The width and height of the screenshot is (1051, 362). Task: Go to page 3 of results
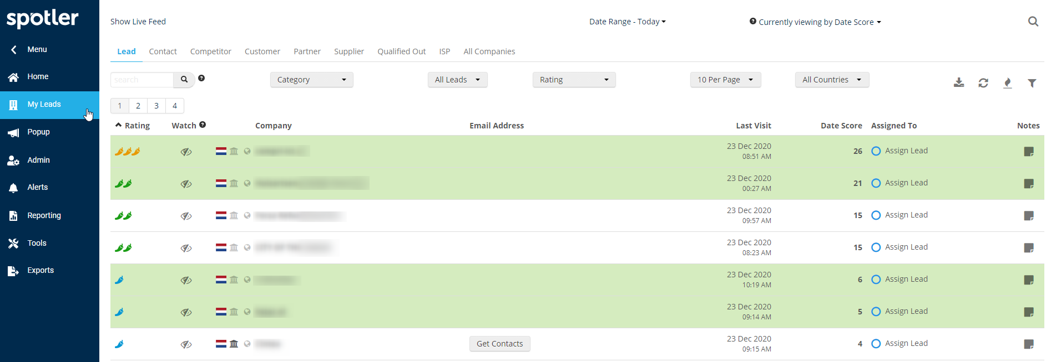click(x=156, y=106)
